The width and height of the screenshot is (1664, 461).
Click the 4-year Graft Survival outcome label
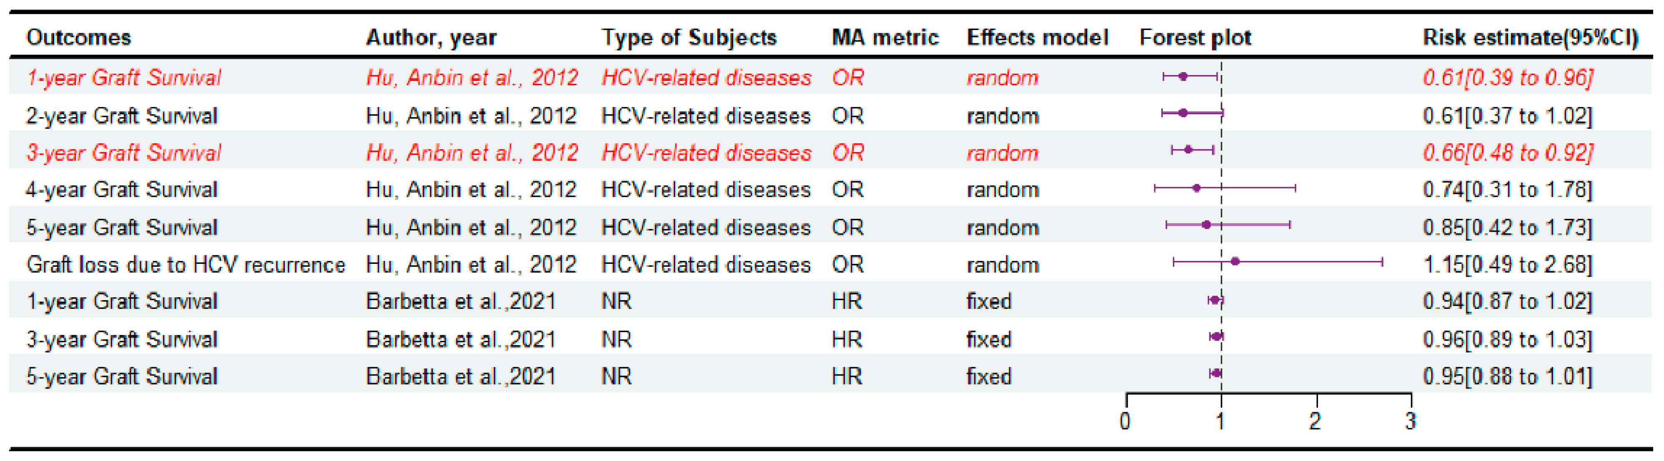coord(121,189)
